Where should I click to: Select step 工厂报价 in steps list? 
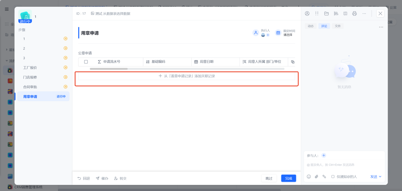pyautogui.click(x=43, y=68)
